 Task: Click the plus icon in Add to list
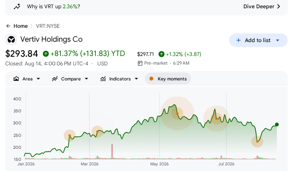(x=239, y=40)
